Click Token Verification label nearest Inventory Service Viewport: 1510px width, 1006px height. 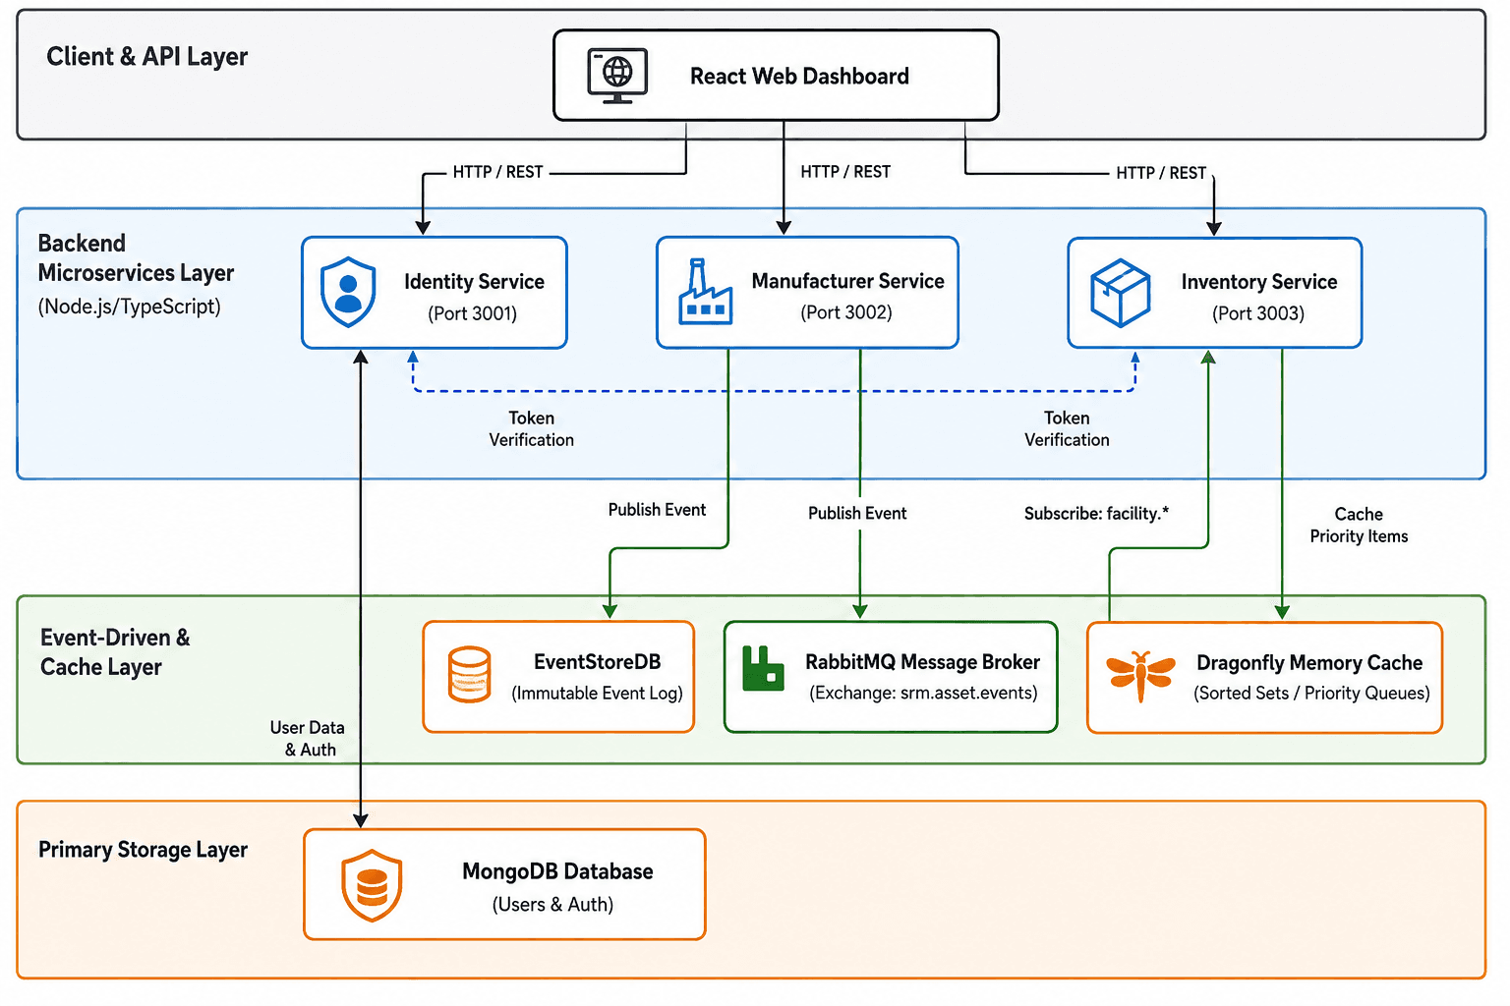tap(1067, 429)
